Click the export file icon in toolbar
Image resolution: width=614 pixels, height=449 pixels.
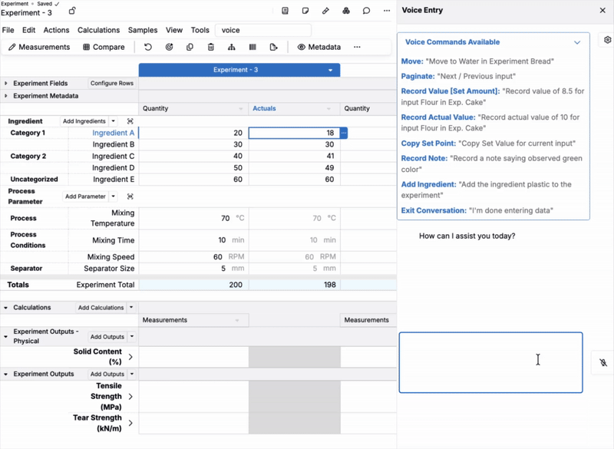(274, 47)
